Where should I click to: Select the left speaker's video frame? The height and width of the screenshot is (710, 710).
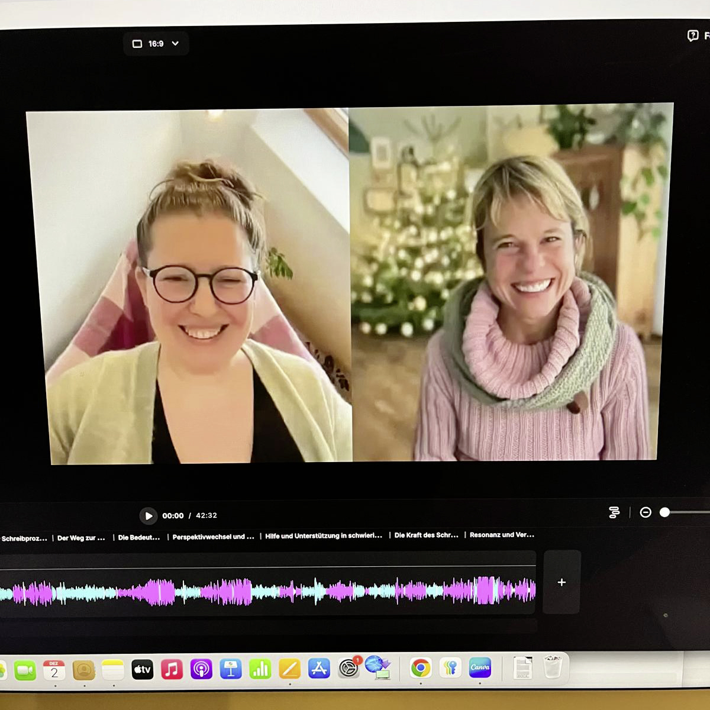point(189,287)
